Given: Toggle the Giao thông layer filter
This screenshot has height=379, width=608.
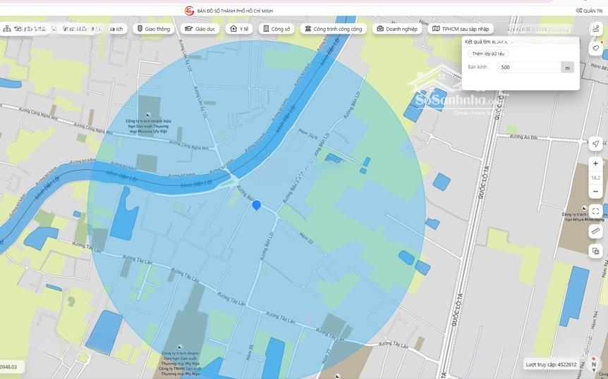Looking at the screenshot, I should (x=154, y=29).
